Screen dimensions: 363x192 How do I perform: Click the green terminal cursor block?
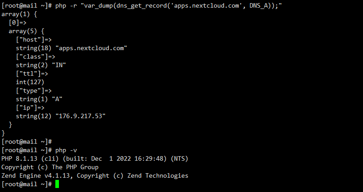[57, 184]
